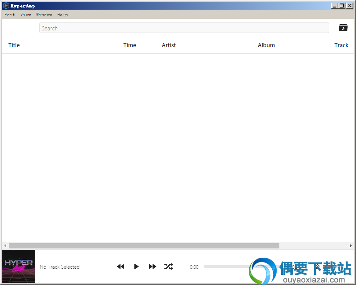Click the horizontal scrollbar thumb
The height and width of the screenshot is (285, 356).
pyautogui.click(x=144, y=246)
